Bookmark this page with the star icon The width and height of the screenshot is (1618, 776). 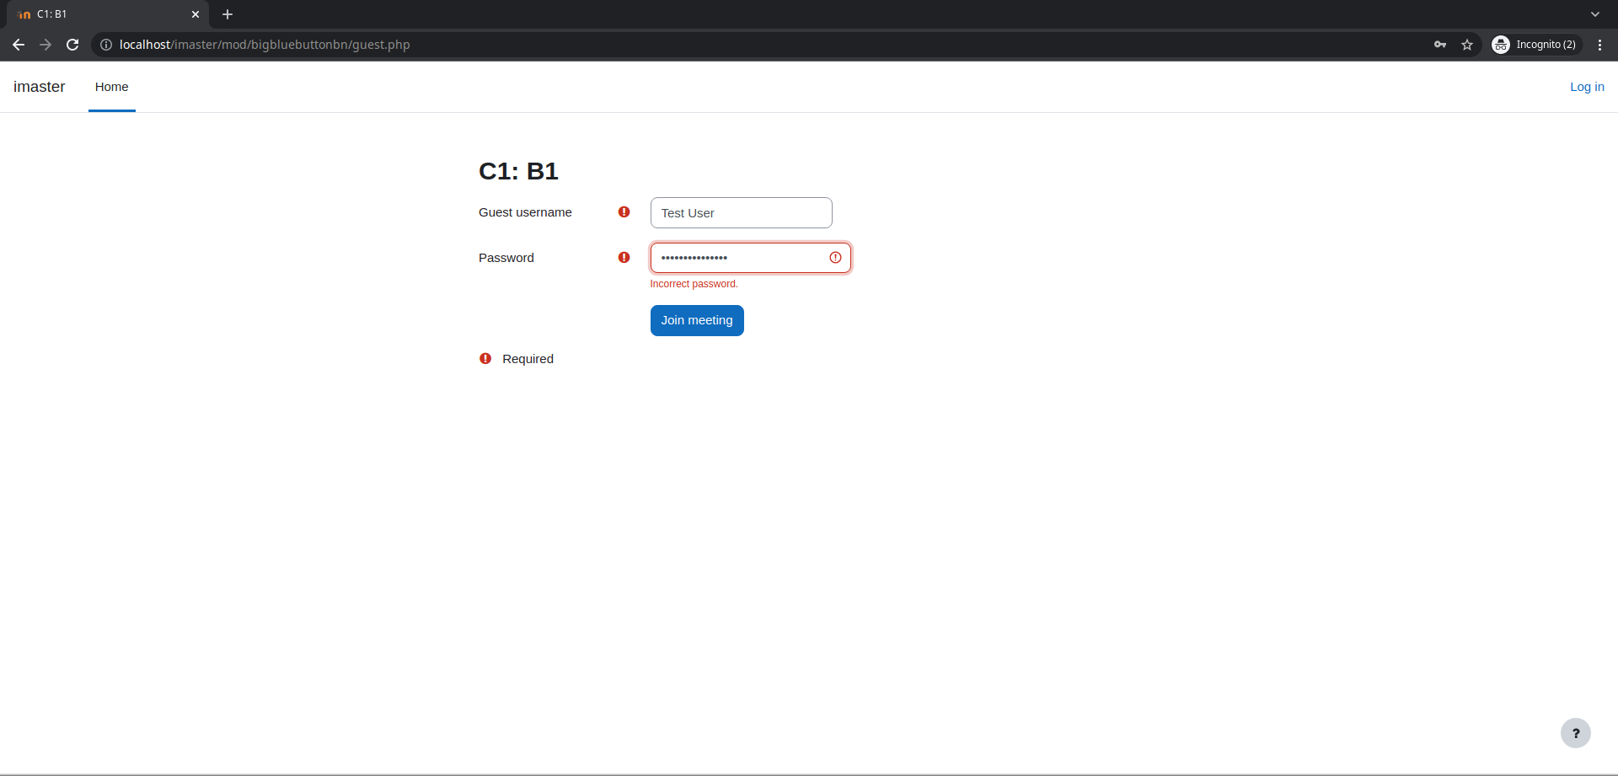click(1467, 45)
